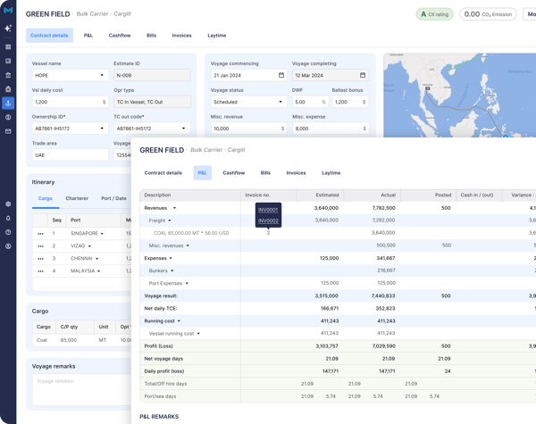Open the user profile icon in the sidebar
The height and width of the screenshot is (424, 536).
pos(8,246)
